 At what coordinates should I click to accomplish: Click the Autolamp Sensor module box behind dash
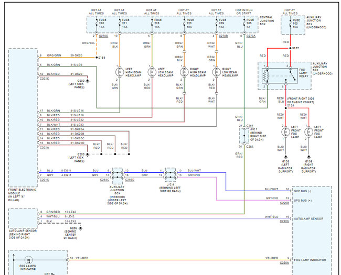23,218
